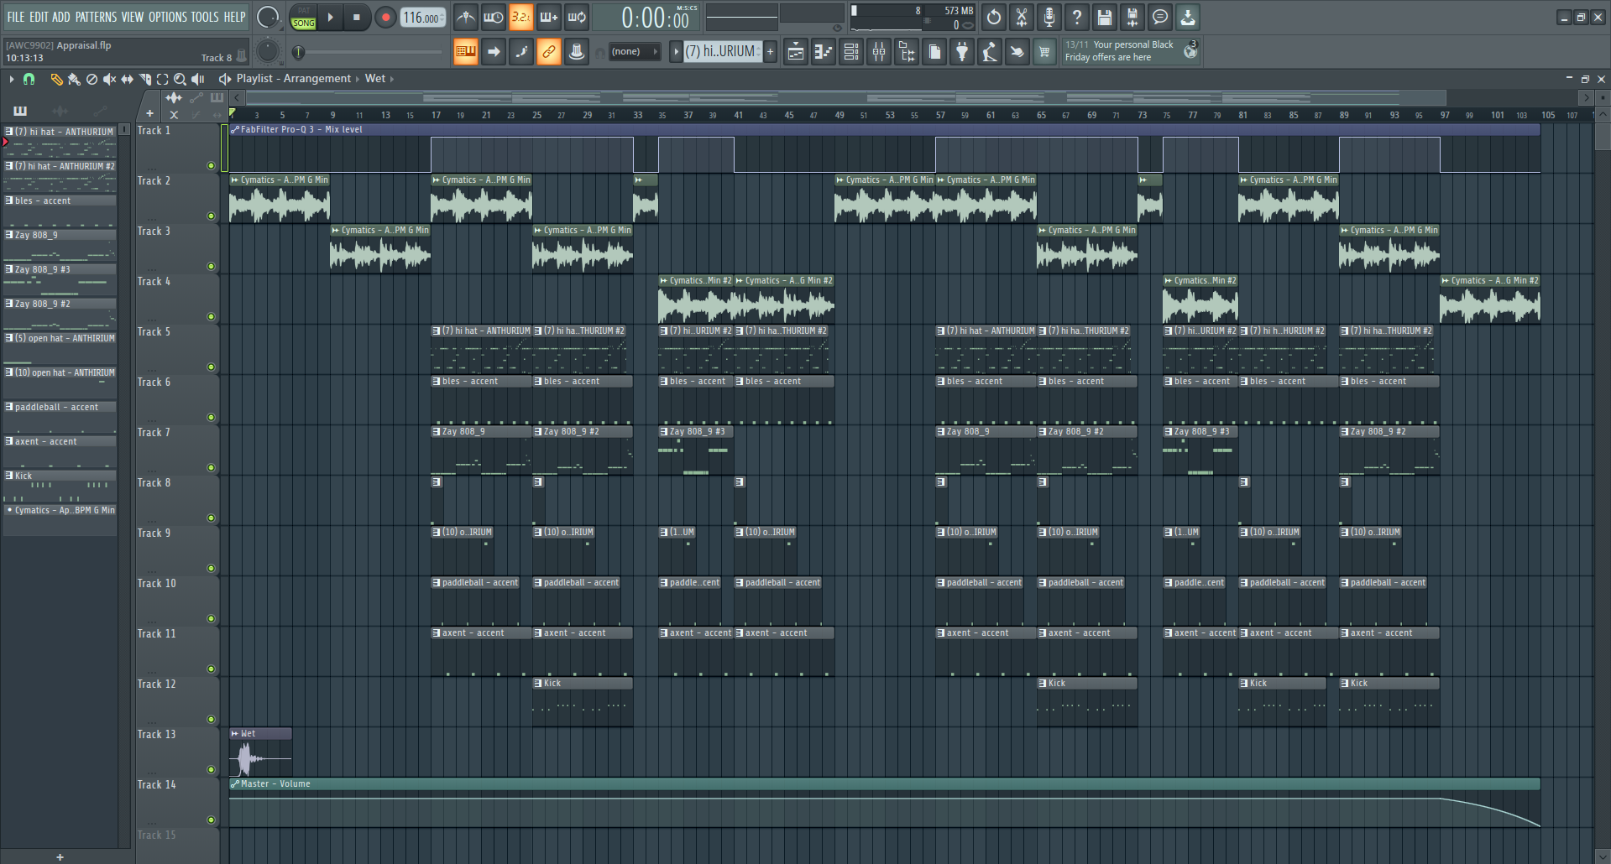
Task: Toggle wait for input before recording
Action: (493, 17)
